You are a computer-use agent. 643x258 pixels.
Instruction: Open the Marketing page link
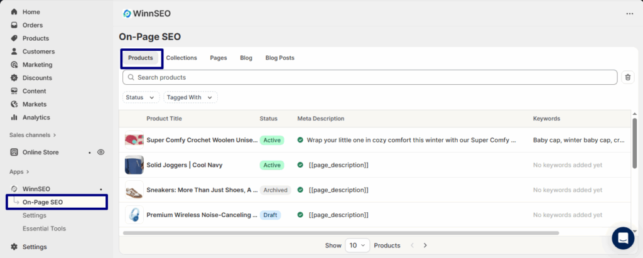(x=37, y=65)
